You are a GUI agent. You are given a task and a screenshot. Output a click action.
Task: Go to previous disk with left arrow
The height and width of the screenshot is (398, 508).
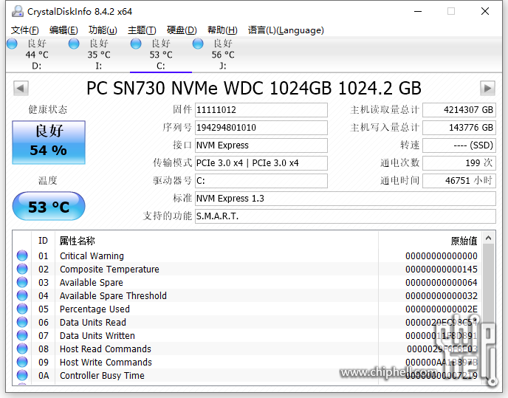pos(21,88)
